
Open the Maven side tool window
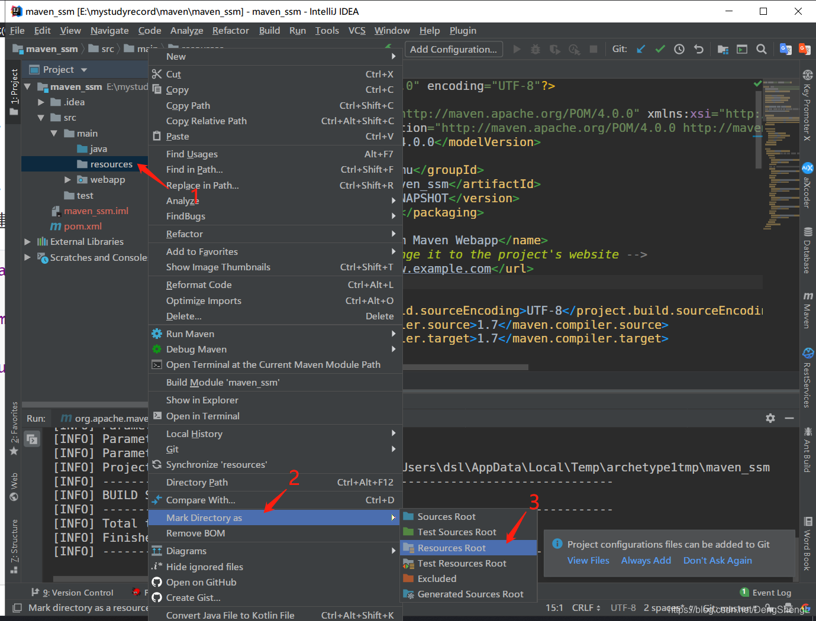pos(808,309)
